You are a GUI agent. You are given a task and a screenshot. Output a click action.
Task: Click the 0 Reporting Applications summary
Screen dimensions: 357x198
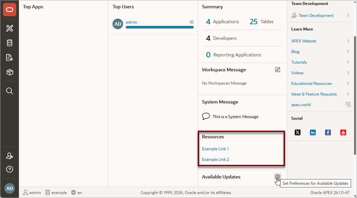click(233, 55)
